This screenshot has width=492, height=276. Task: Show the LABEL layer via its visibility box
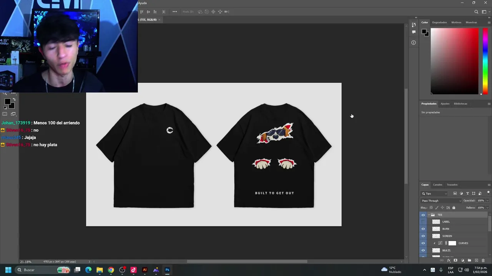pos(423,222)
